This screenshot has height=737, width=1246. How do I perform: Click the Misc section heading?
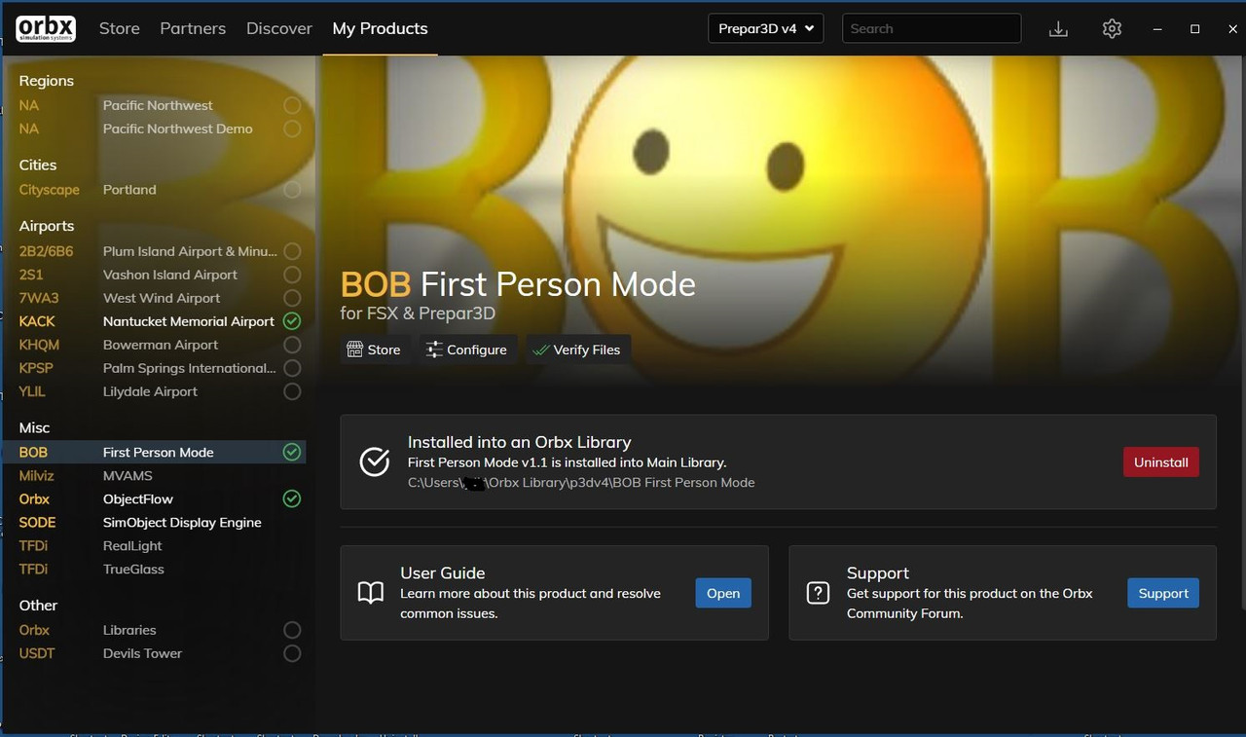coord(34,427)
